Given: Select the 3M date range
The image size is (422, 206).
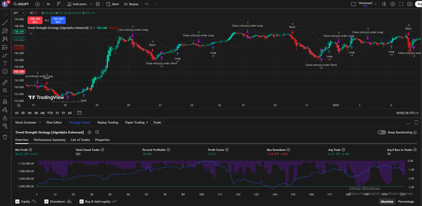Looking at the screenshot, I should (36, 113).
